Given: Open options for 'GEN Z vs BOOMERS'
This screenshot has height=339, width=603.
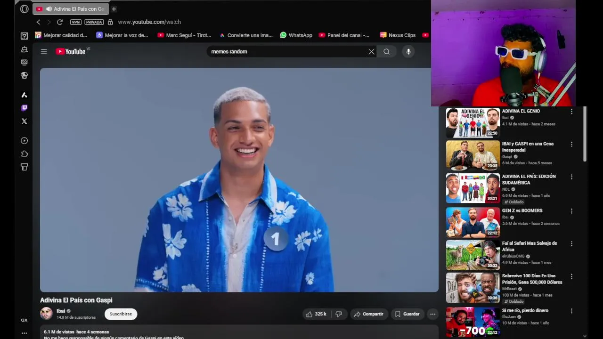Looking at the screenshot, I should click(x=571, y=211).
